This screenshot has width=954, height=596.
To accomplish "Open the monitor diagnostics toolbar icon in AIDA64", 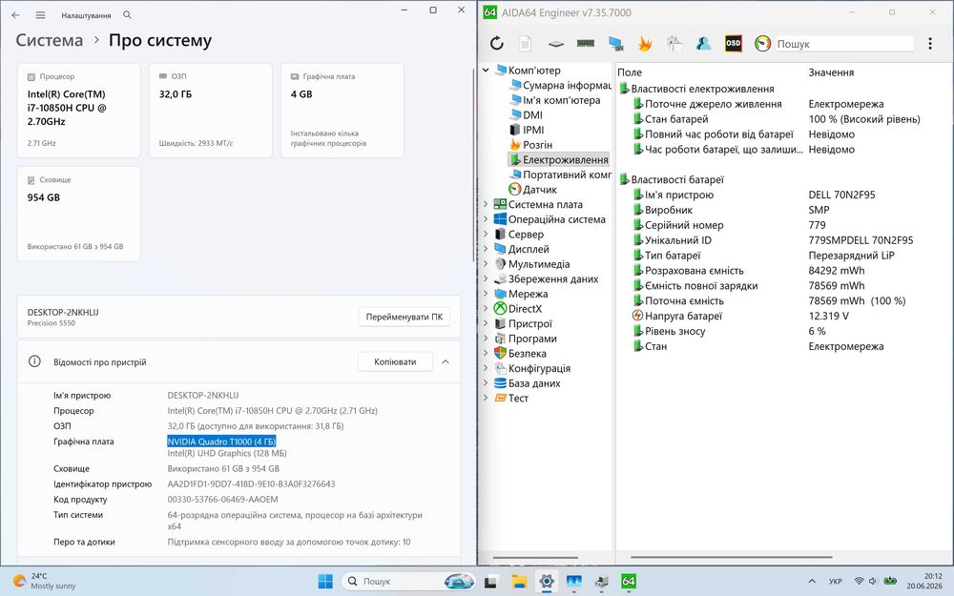I will (615, 43).
